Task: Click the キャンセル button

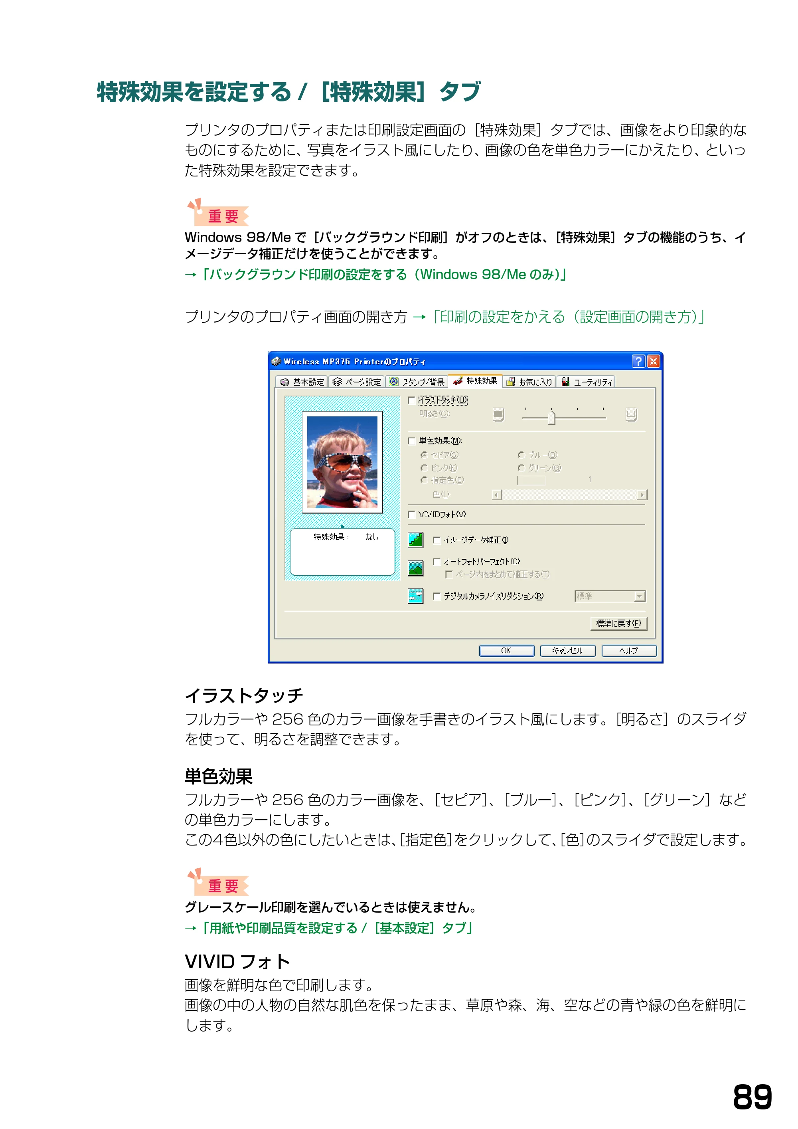Action: 568,651
